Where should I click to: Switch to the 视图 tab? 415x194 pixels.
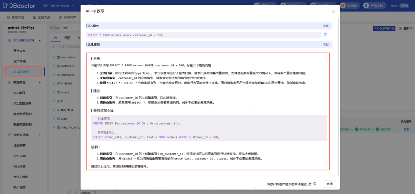67,38
